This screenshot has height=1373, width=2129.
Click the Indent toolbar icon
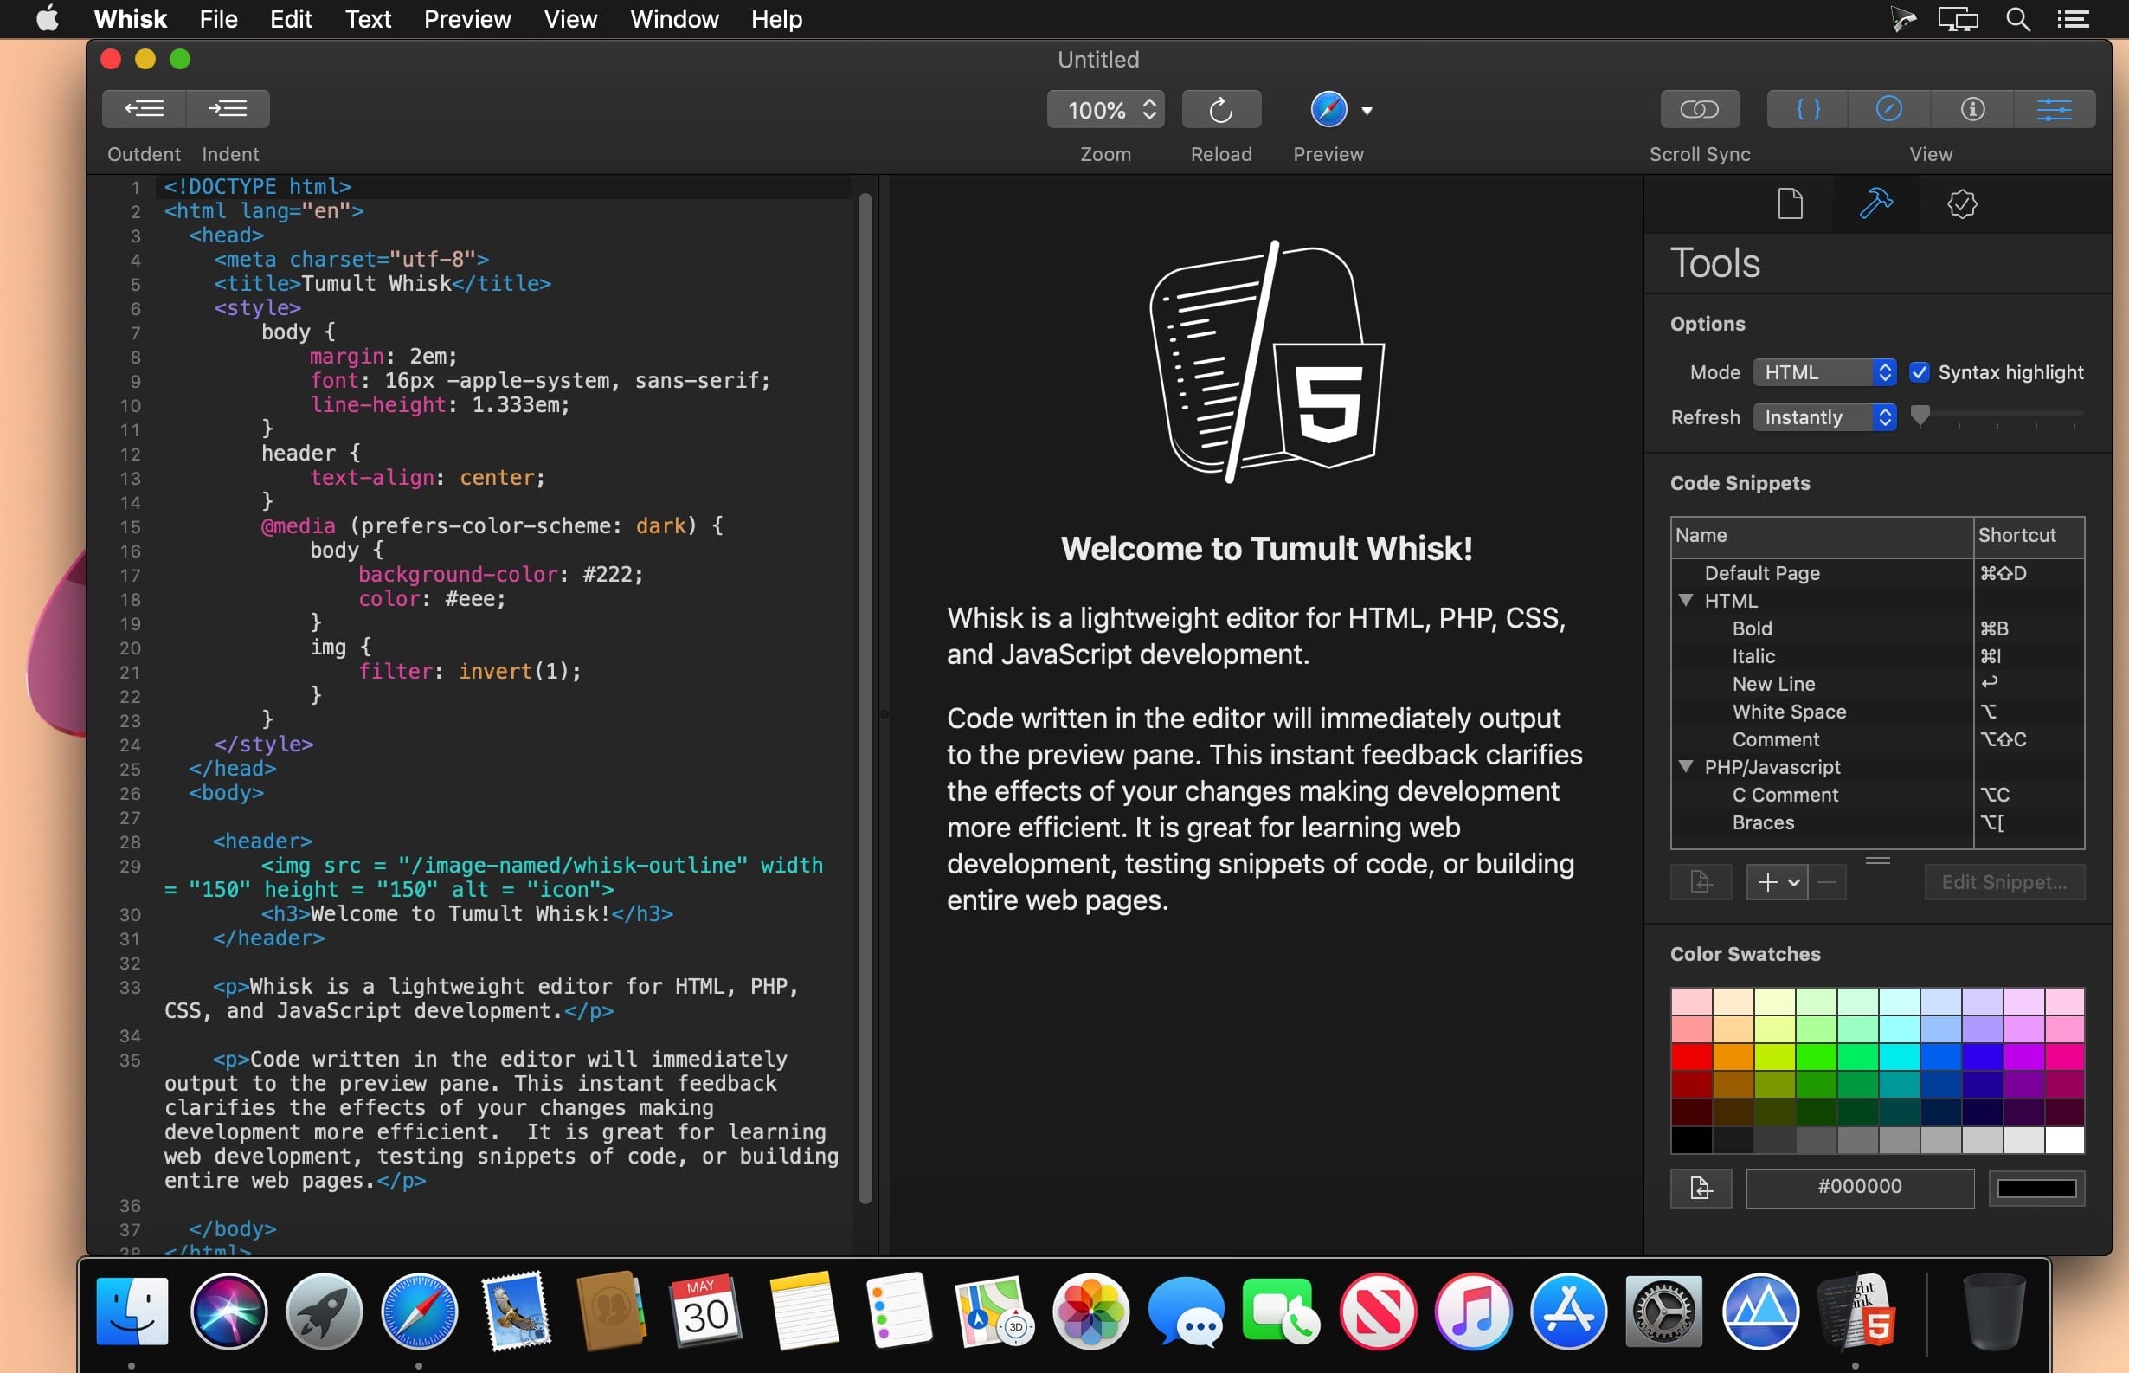[x=228, y=109]
